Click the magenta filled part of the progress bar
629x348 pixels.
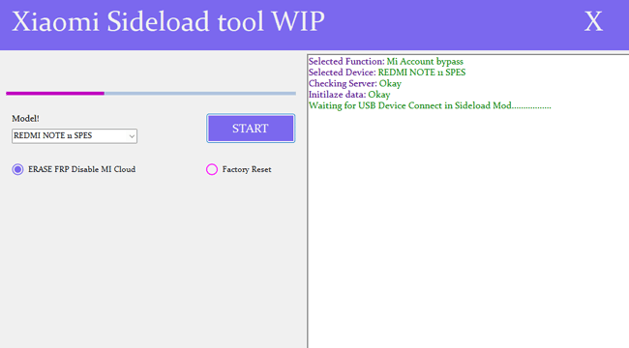[55, 94]
